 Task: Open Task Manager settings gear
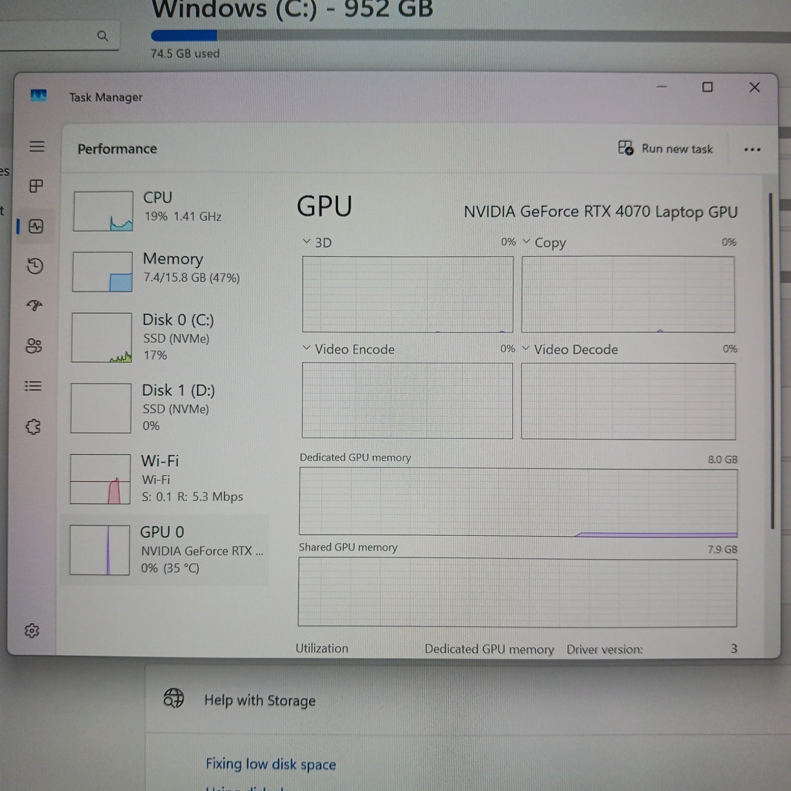coord(32,631)
